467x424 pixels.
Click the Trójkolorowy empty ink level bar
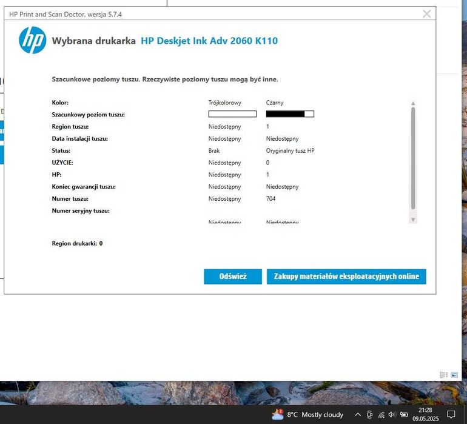click(x=232, y=114)
